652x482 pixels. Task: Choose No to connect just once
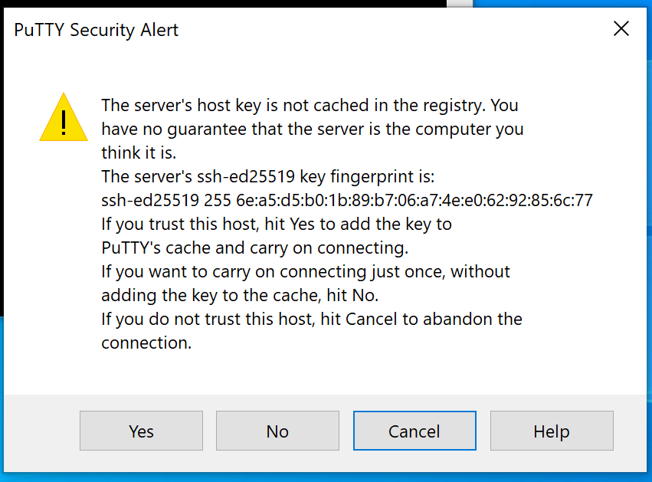coord(277,431)
